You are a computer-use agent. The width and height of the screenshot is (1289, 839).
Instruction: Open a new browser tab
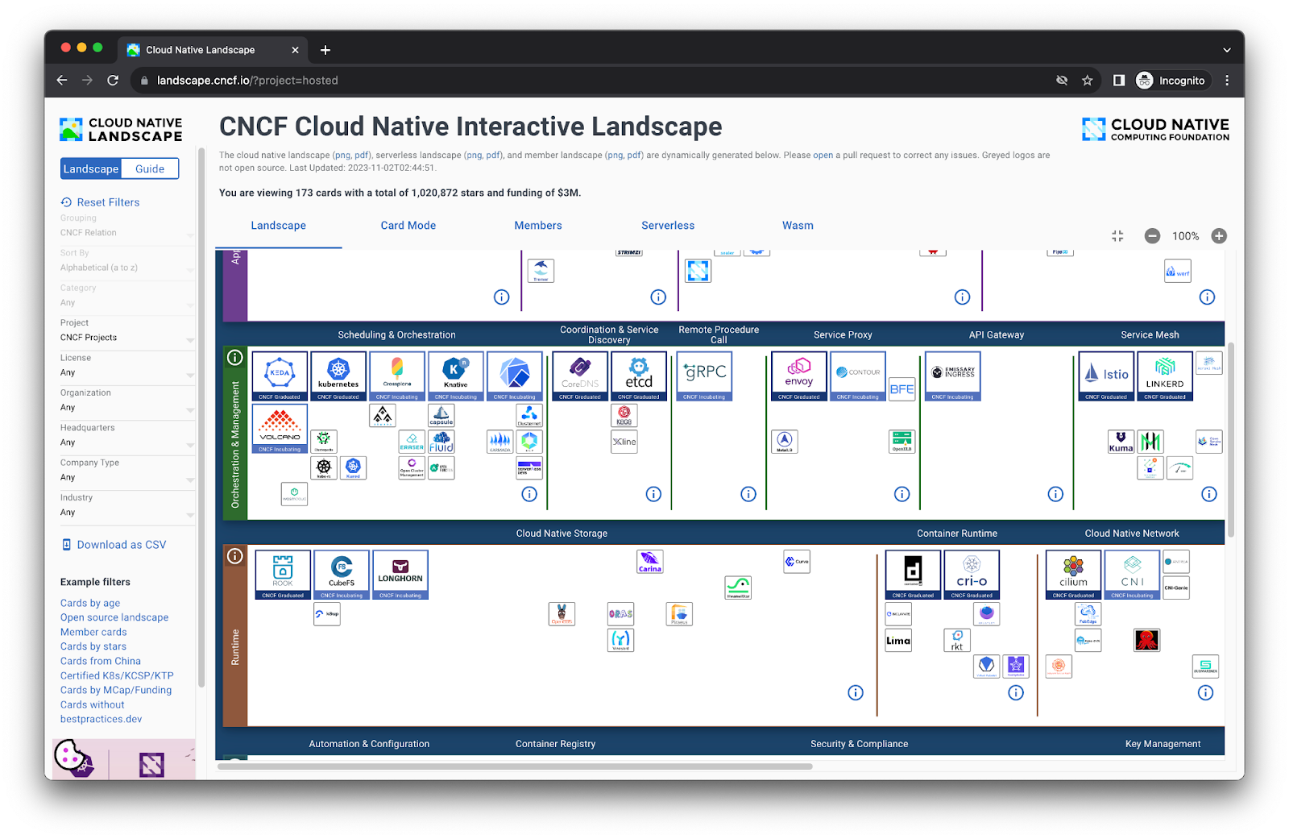[325, 50]
